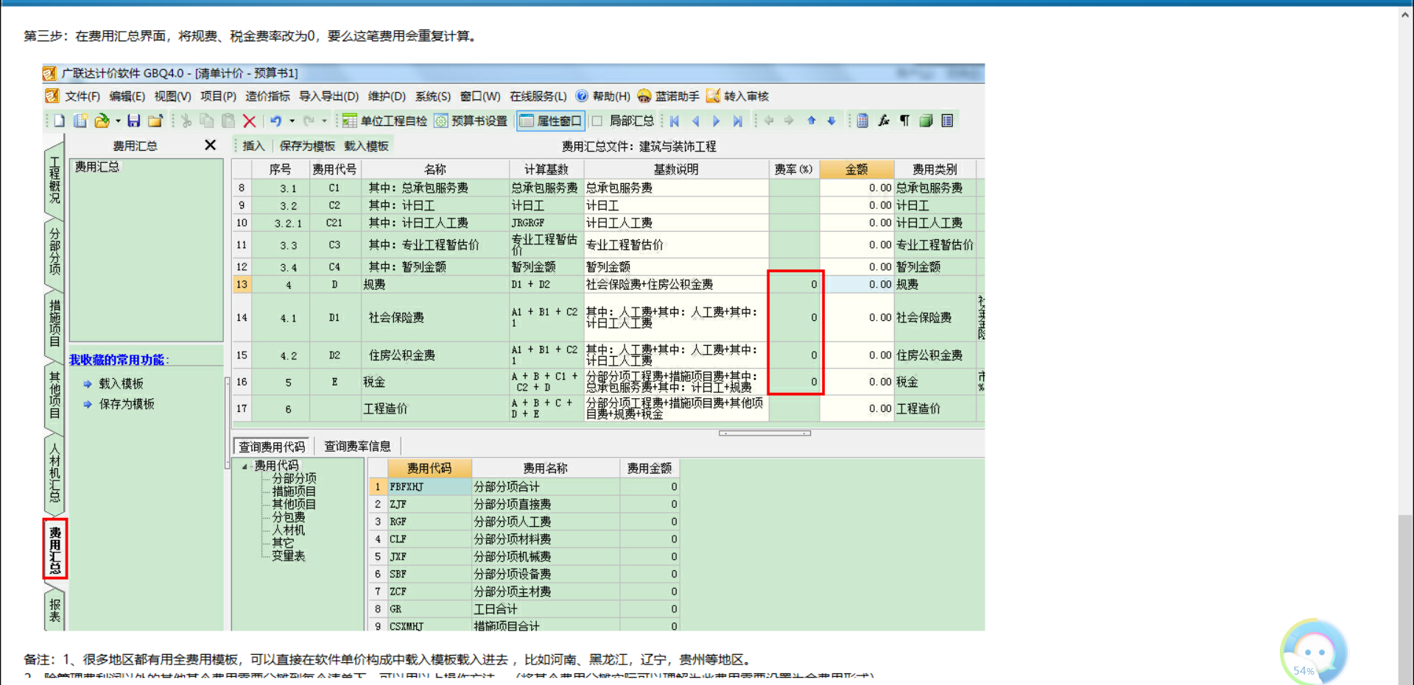Click the new project wizard icon
This screenshot has height=685, width=1414.
[x=80, y=121]
